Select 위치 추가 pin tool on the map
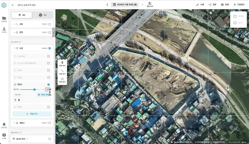The height and width of the screenshot is (144, 249). [62, 64]
